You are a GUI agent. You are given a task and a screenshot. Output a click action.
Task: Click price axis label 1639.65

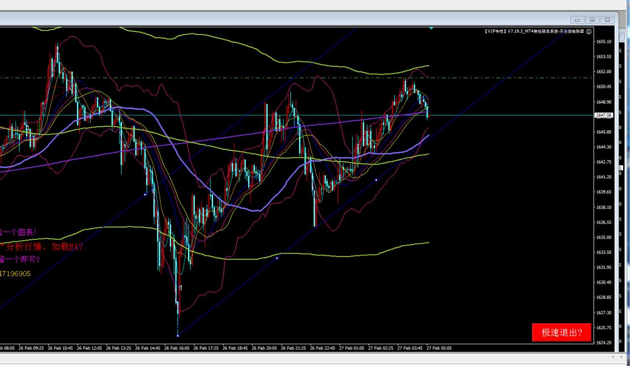click(603, 192)
